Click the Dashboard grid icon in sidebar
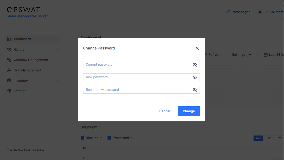The width and height of the screenshot is (284, 160). [9, 39]
